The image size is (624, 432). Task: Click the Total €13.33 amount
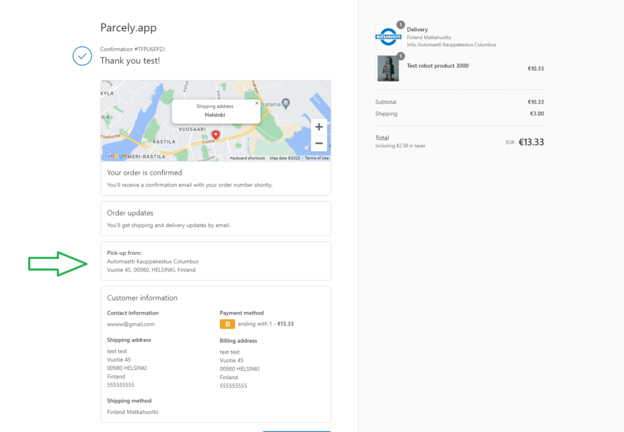pos(531,142)
